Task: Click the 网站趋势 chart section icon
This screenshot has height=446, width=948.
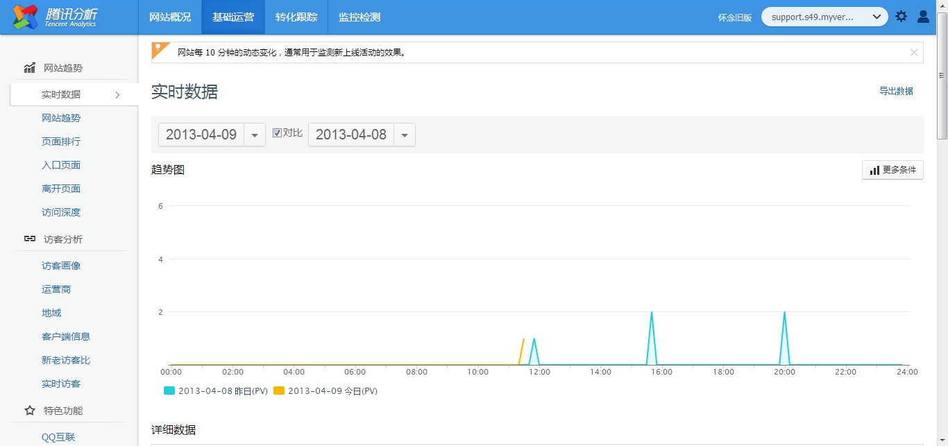Action: (29, 68)
